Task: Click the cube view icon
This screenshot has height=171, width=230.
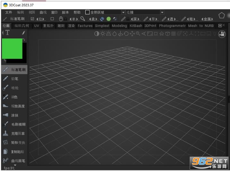Action: (167, 34)
